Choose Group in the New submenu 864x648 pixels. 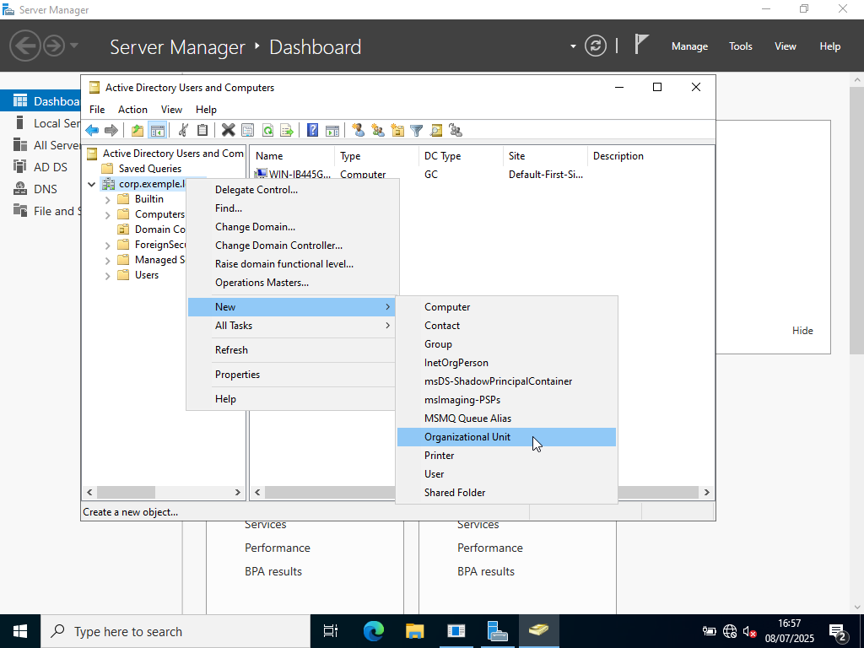point(506,344)
